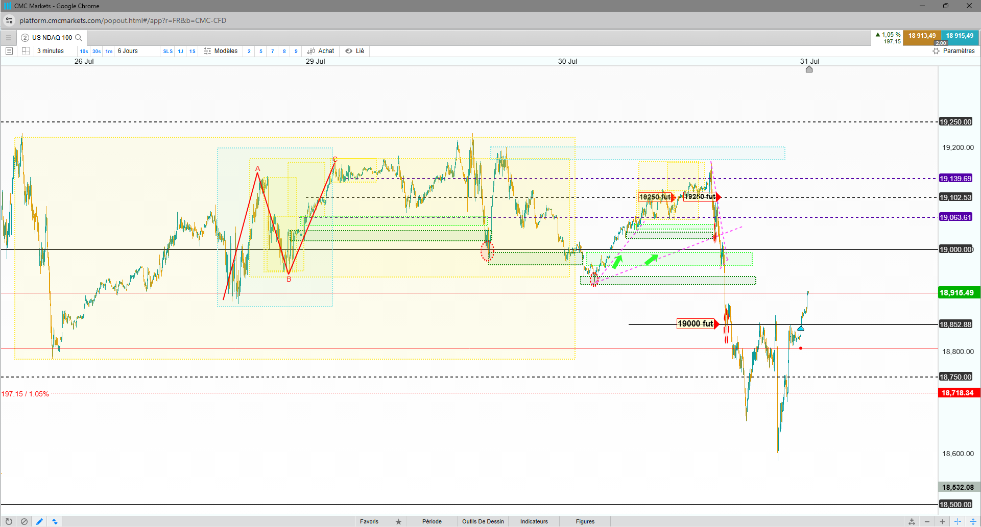
Task: Expand the Modèles templates menu
Action: (221, 51)
